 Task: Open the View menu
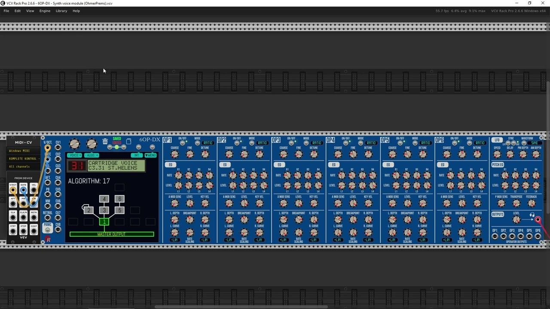point(30,11)
